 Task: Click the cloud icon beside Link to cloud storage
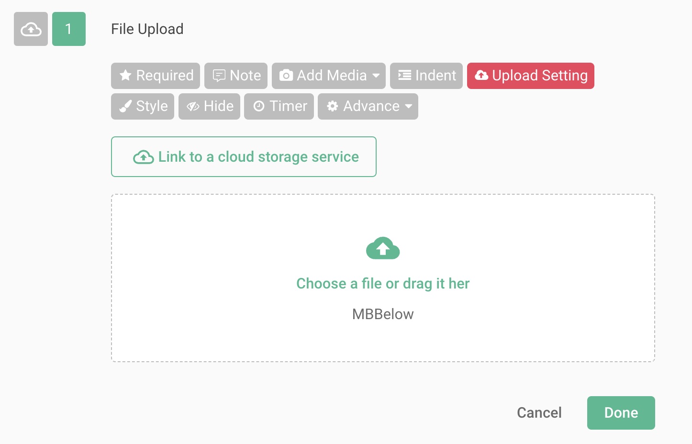click(x=143, y=156)
